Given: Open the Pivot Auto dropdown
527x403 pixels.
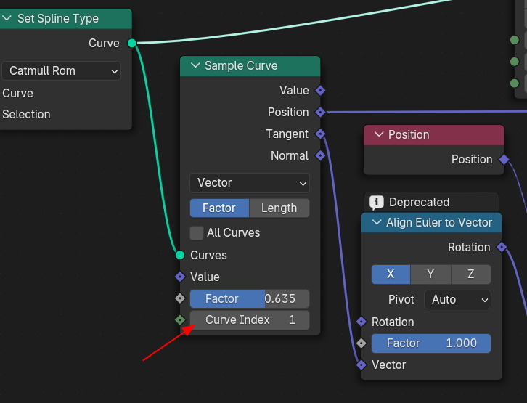Looking at the screenshot, I should tap(457, 299).
